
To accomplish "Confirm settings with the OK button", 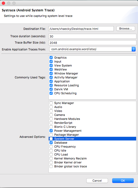I will [x=123, y=181].
